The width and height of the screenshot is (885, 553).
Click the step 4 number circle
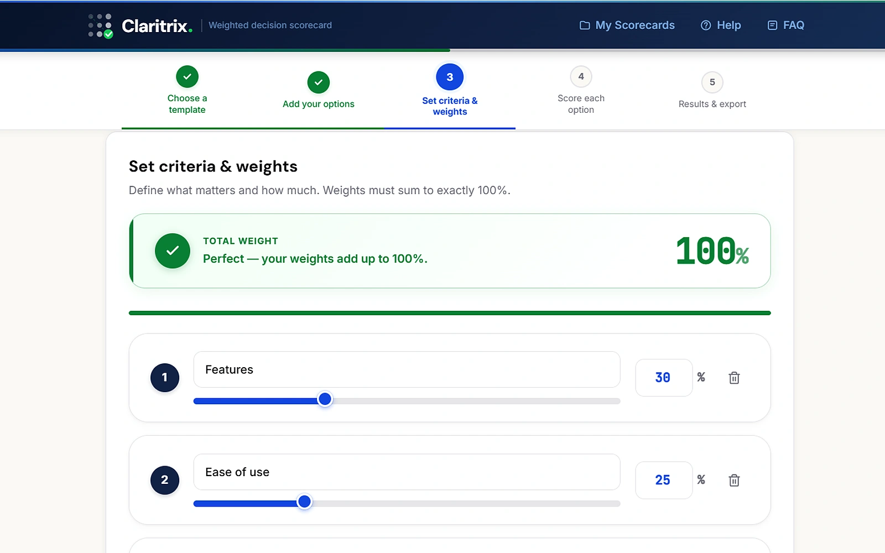(581, 76)
